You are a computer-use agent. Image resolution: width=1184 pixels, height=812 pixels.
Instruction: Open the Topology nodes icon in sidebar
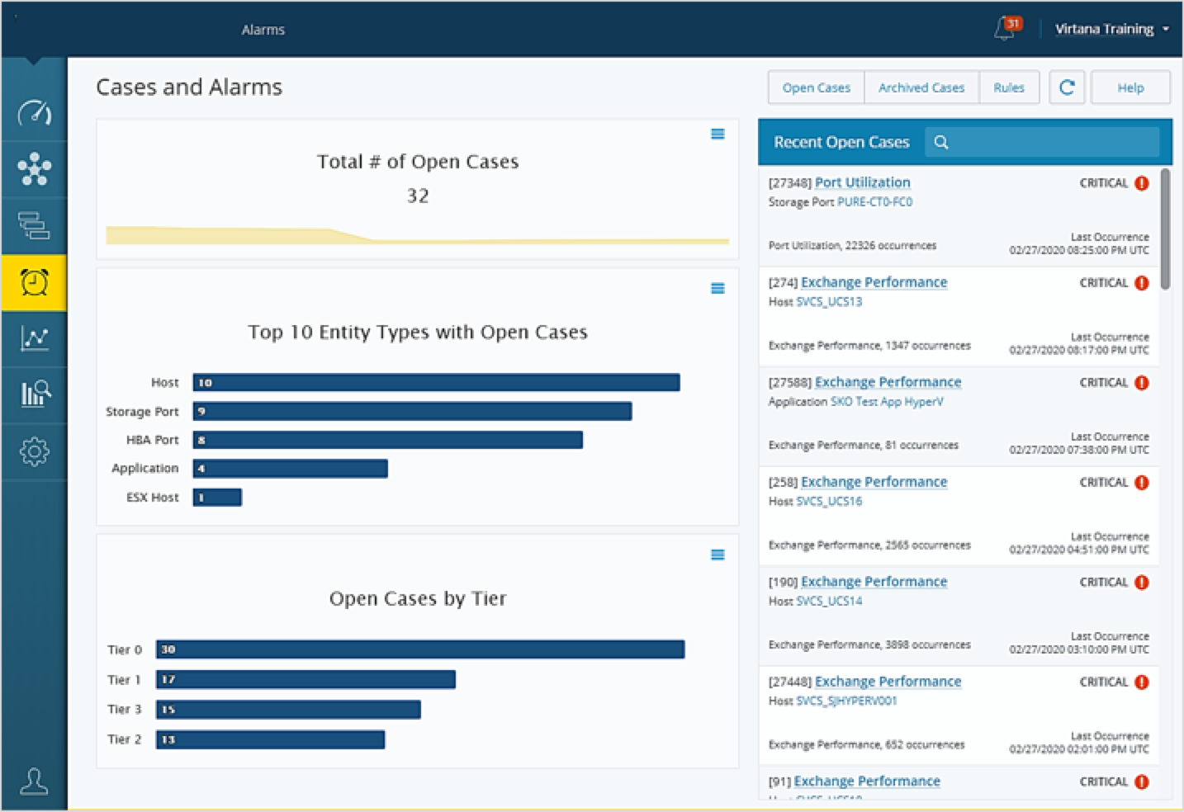pyautogui.click(x=34, y=169)
